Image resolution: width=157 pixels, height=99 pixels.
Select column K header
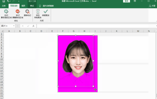[117, 31]
